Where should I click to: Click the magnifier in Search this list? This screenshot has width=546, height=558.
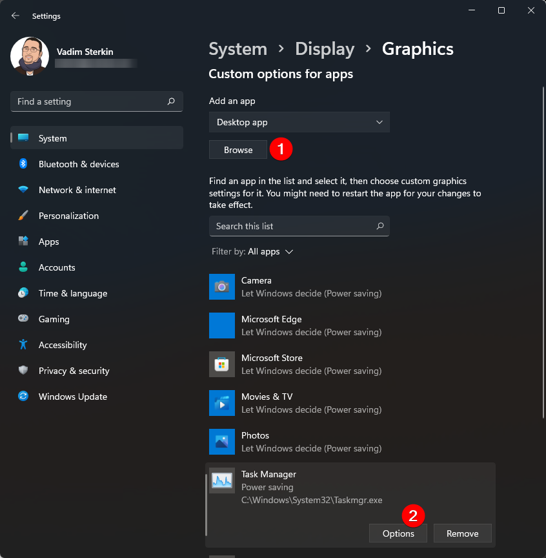pos(380,226)
